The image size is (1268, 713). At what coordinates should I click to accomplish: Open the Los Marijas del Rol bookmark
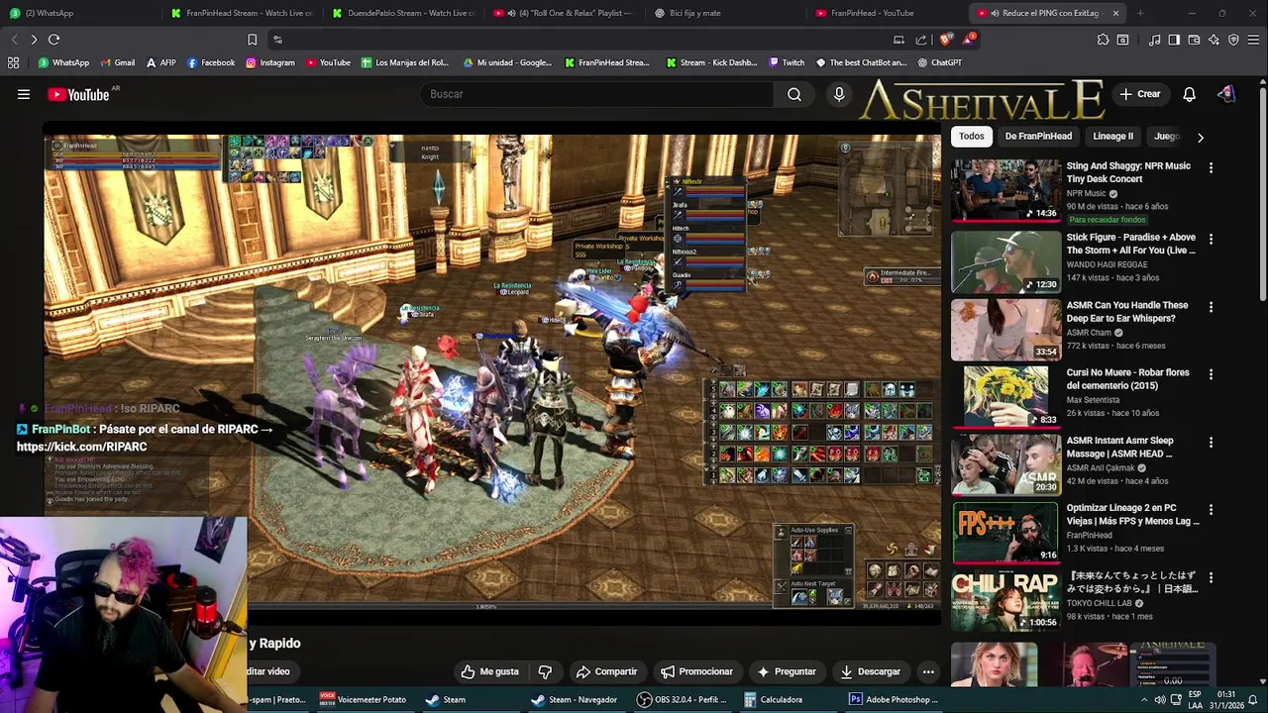pos(404,62)
